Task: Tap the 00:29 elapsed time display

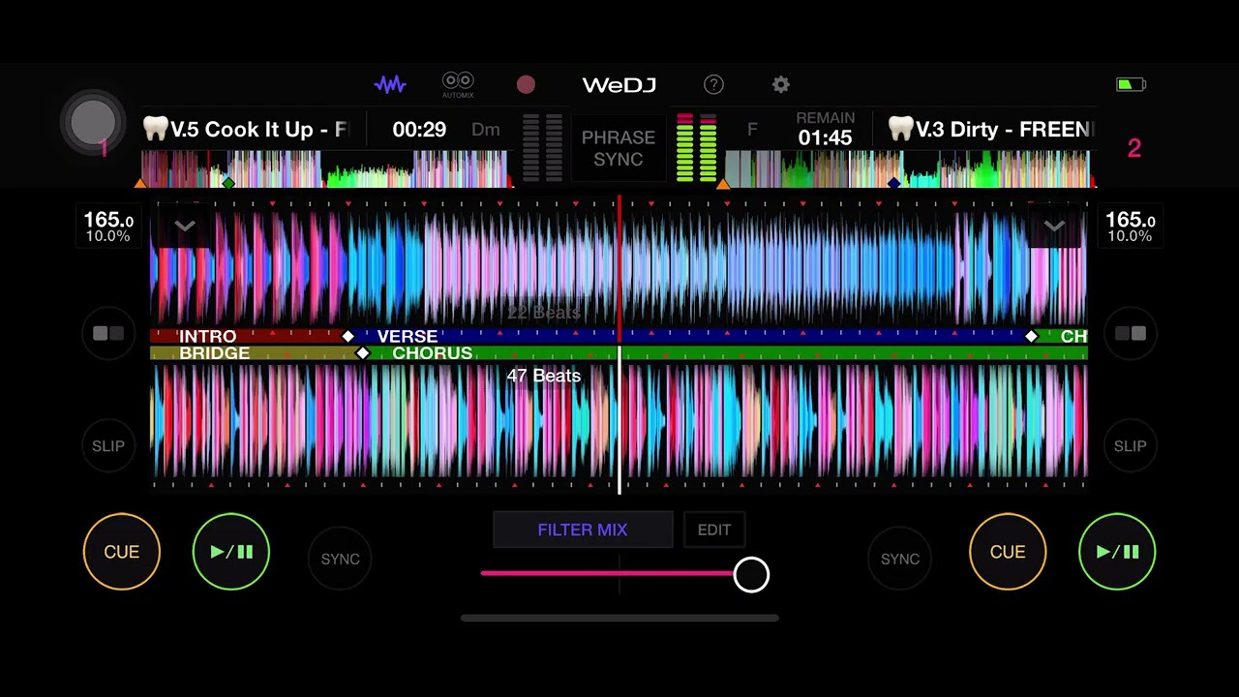Action: tap(419, 130)
